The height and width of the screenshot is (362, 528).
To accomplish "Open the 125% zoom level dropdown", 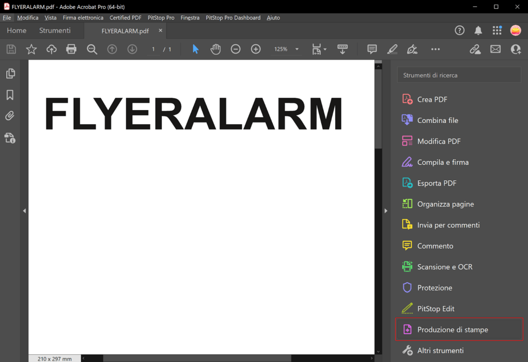I will [x=297, y=49].
